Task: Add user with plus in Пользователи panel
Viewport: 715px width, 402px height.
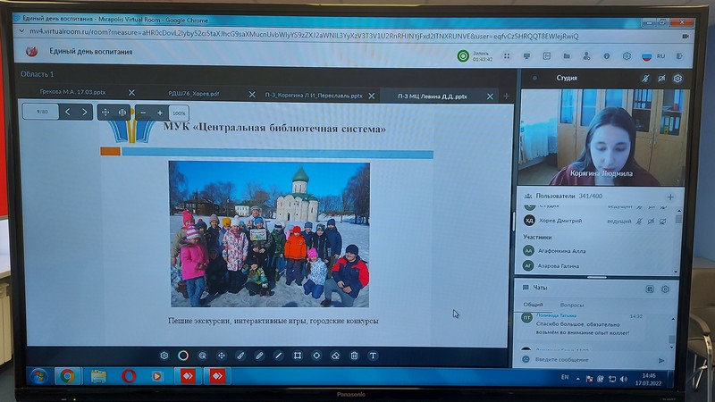Action: click(670, 197)
